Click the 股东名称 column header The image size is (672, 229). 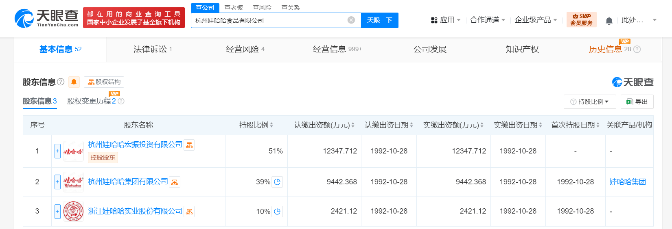(x=138, y=125)
